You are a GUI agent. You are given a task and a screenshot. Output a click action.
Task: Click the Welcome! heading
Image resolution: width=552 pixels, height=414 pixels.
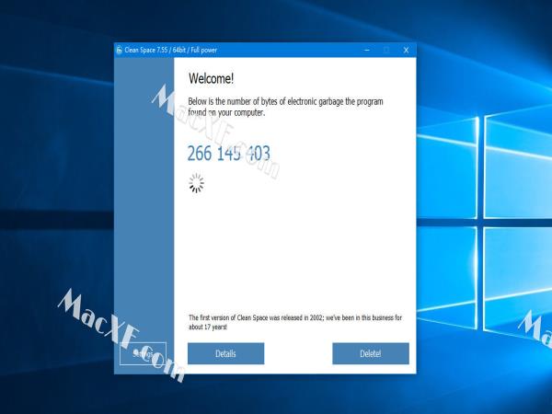tap(211, 78)
